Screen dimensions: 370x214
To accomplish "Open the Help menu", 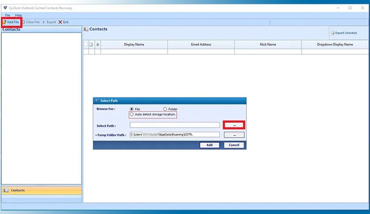I will coord(19,15).
